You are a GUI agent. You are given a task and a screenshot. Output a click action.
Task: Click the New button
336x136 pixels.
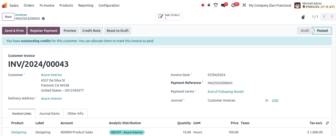click(x=8, y=17)
